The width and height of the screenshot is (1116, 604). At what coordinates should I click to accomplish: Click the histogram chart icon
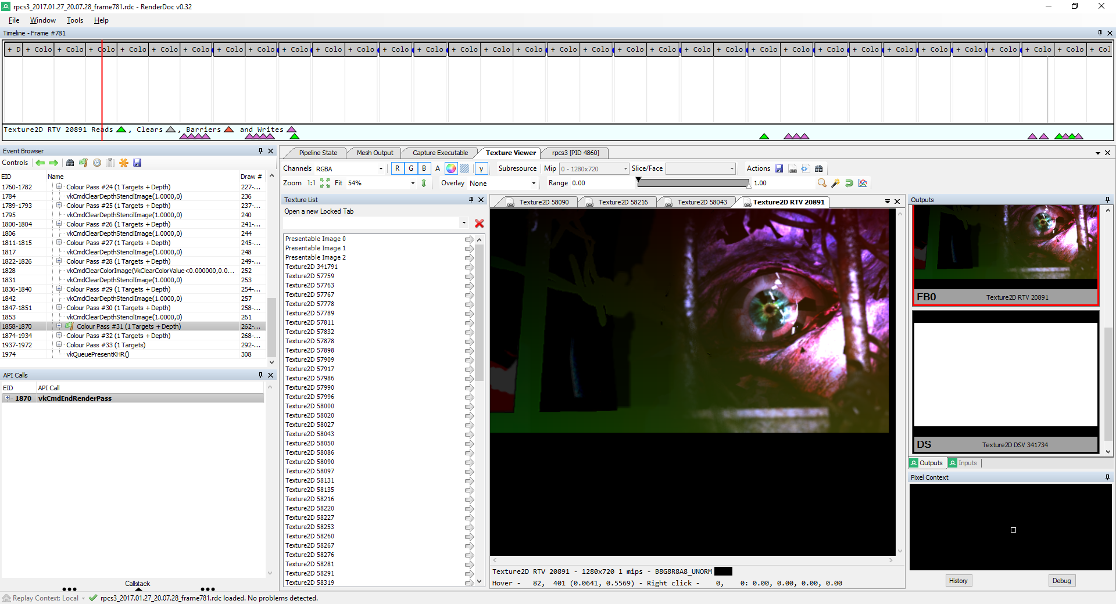pos(863,184)
